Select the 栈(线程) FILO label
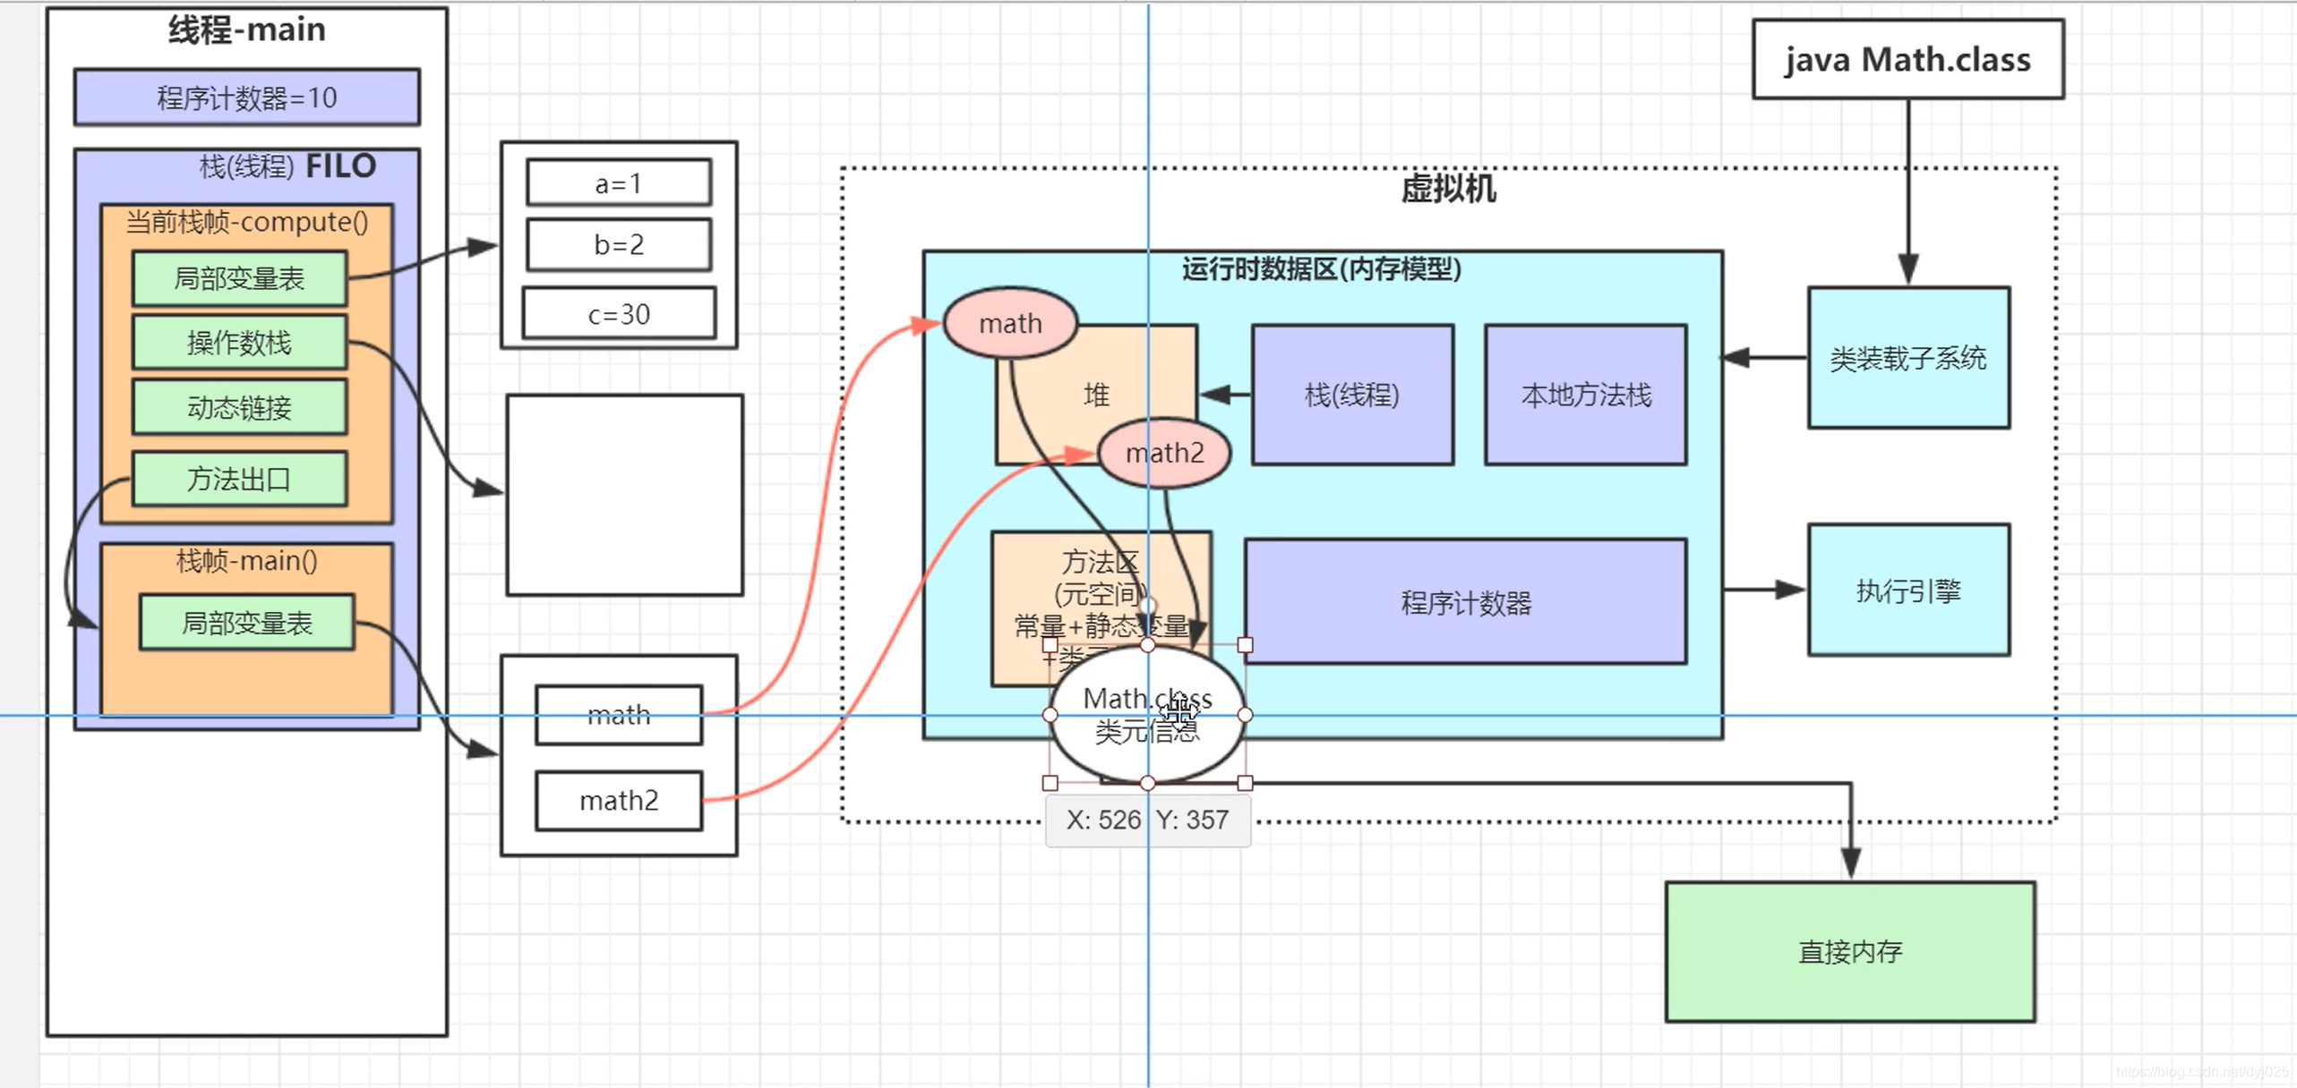The image size is (2297, 1088). (287, 166)
